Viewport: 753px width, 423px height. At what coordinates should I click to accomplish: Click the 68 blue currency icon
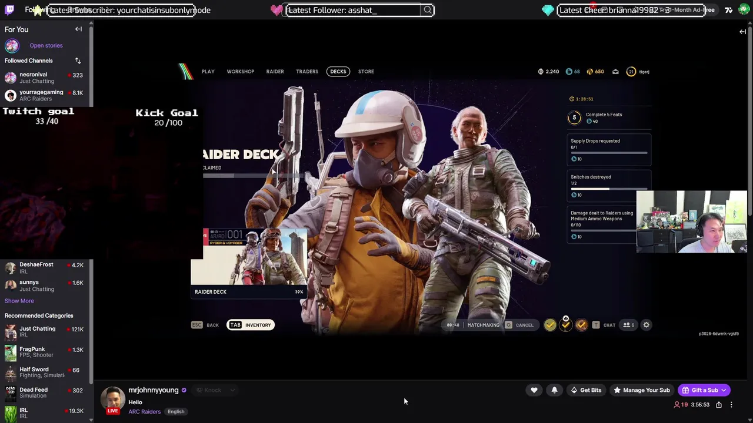click(569, 72)
